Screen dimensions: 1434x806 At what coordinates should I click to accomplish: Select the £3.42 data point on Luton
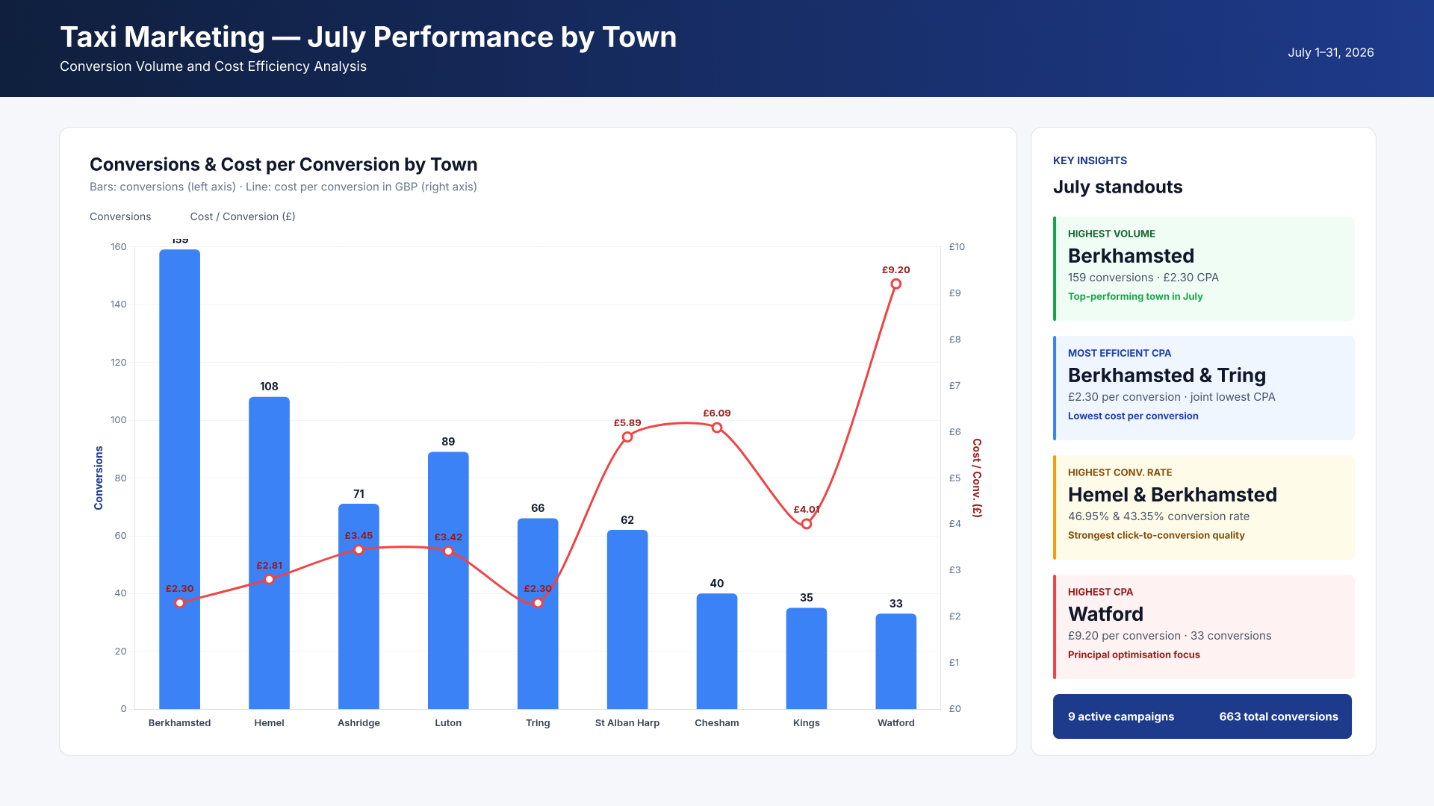(448, 552)
